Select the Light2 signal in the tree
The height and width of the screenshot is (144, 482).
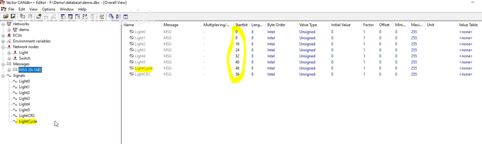pyautogui.click(x=24, y=93)
